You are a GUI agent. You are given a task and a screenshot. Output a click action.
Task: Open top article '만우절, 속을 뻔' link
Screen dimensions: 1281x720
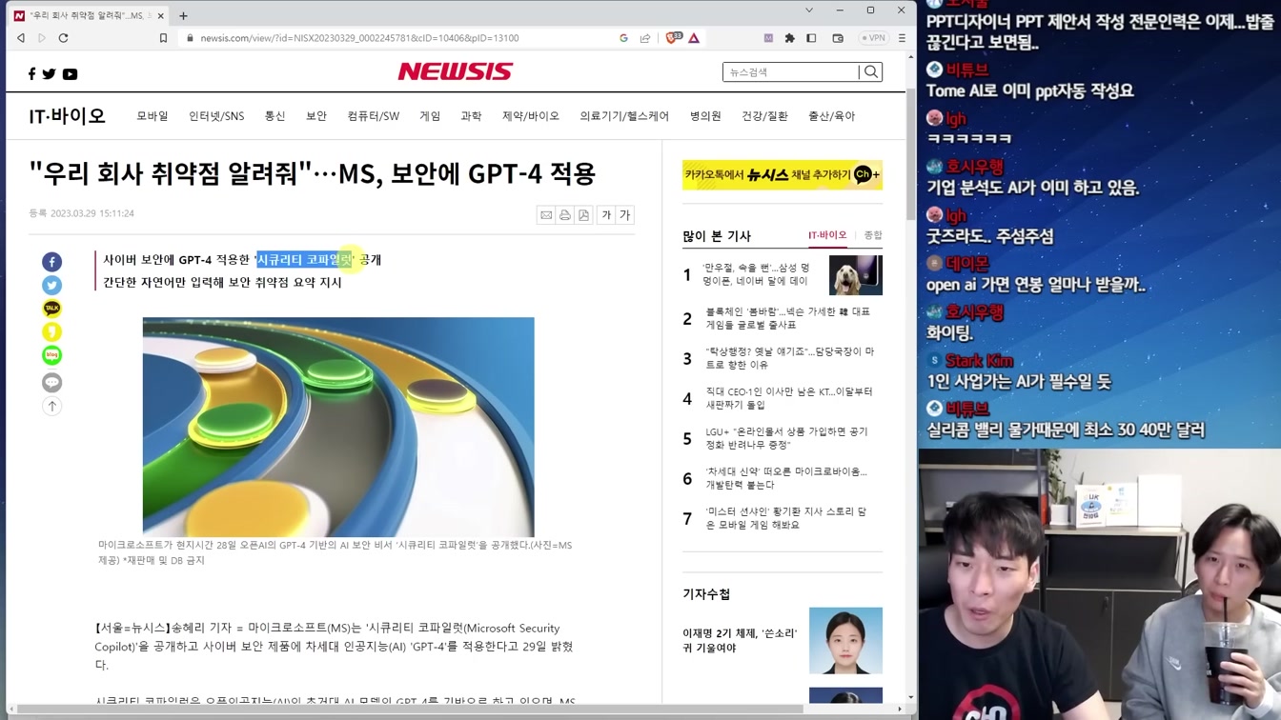(x=757, y=274)
